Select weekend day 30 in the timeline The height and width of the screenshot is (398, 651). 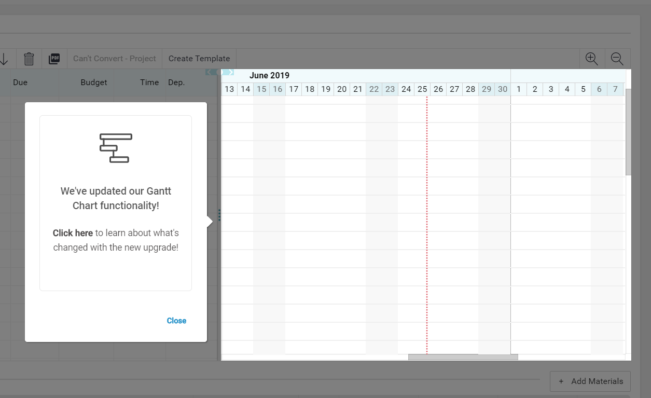(503, 89)
